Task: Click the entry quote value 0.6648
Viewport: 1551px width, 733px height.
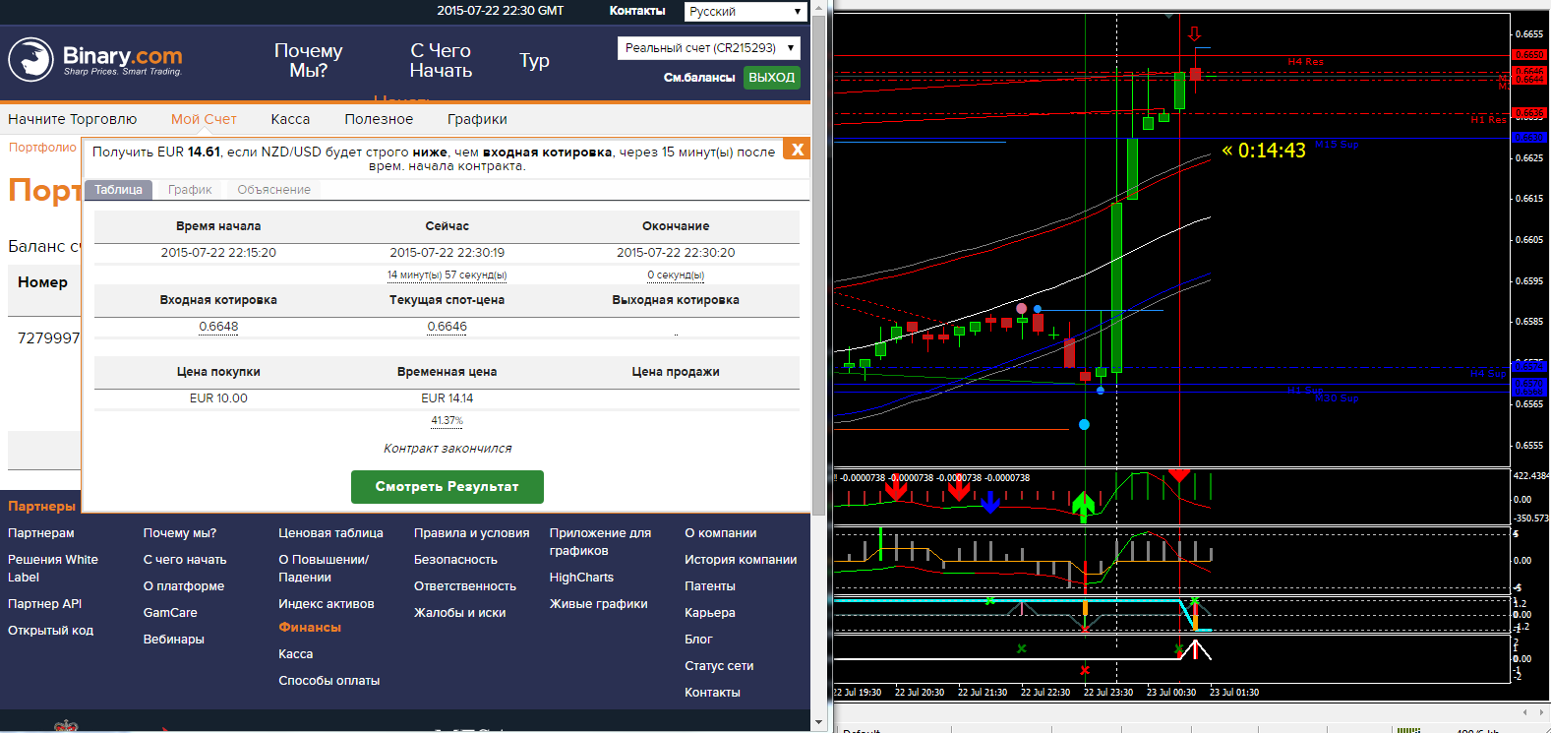Action: point(218,327)
